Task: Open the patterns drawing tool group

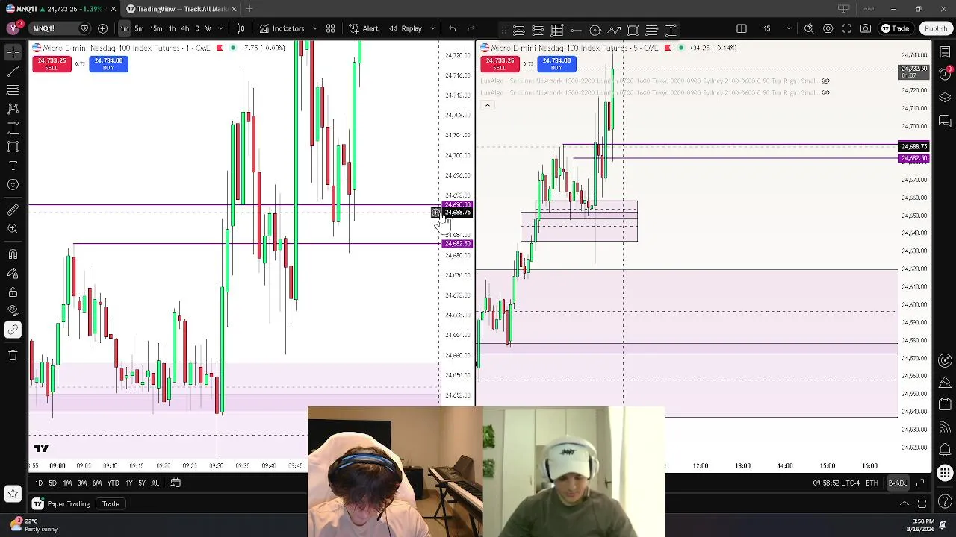Action: tap(13, 109)
